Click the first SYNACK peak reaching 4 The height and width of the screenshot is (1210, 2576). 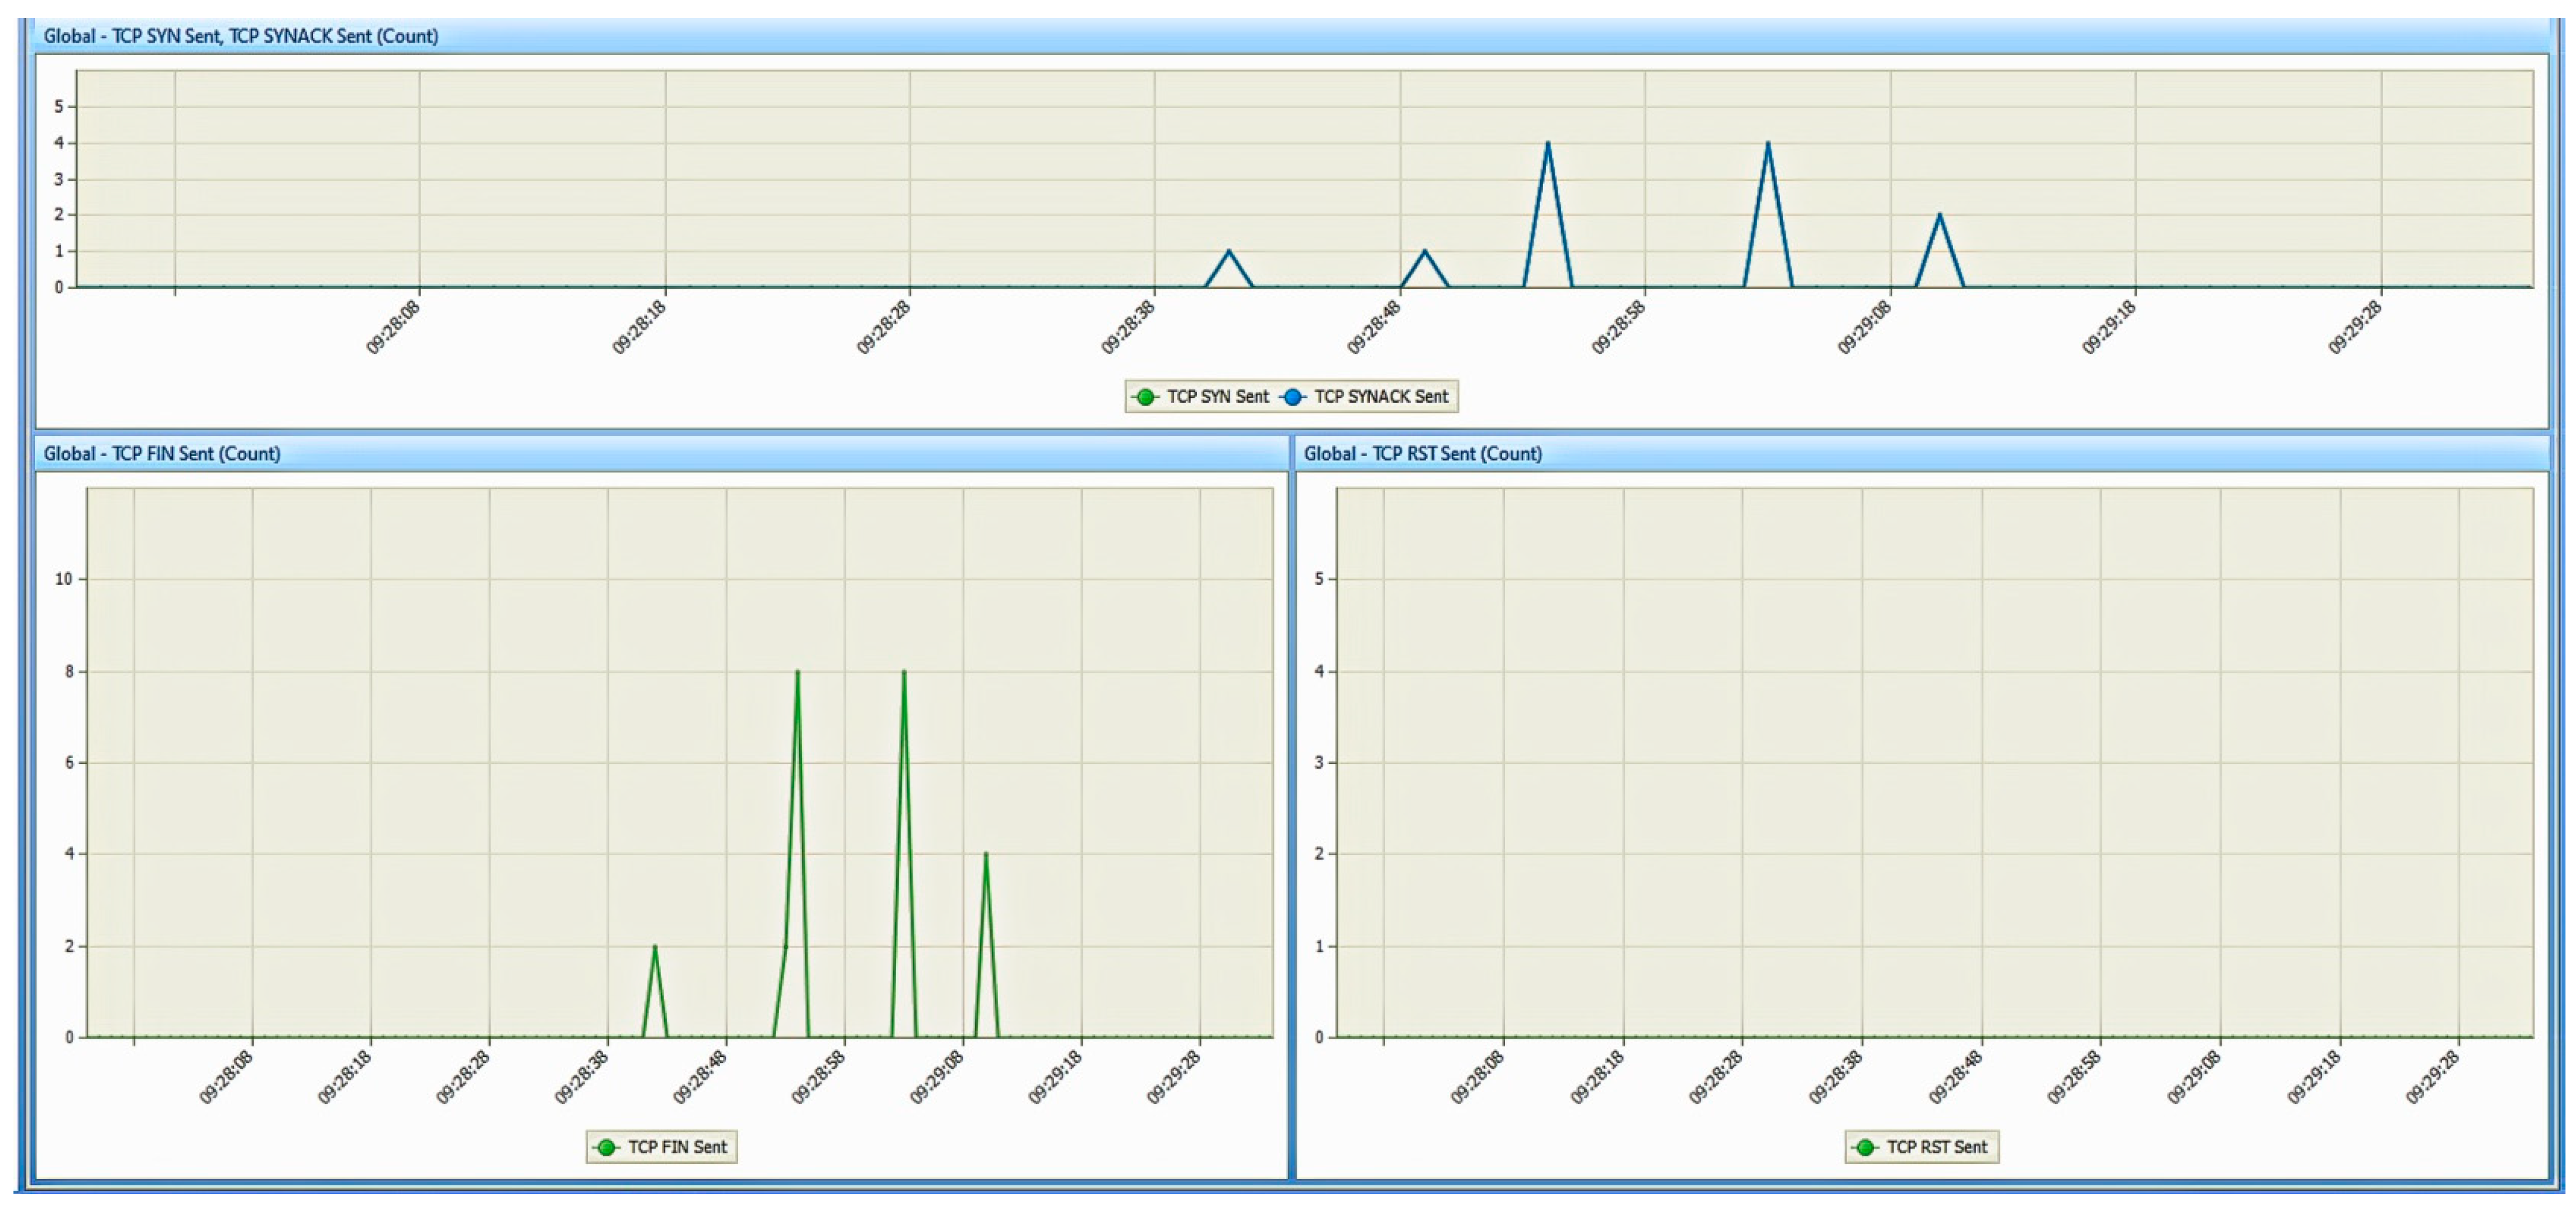tap(1548, 144)
